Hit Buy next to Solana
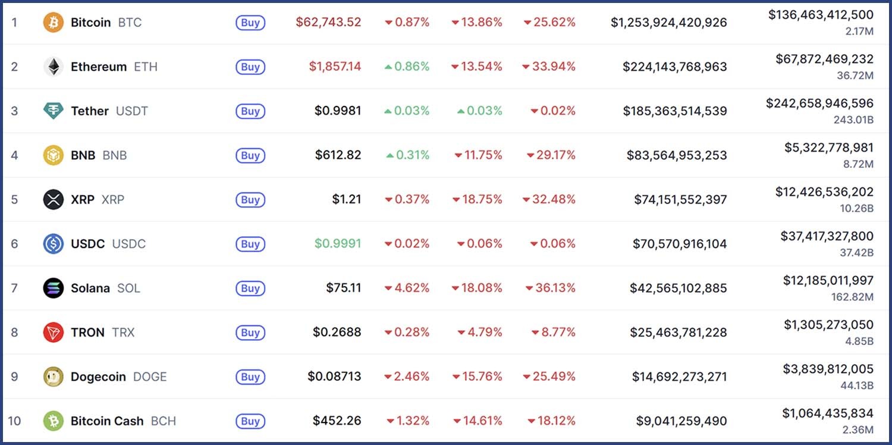Image resolution: width=892 pixels, height=445 pixels. tap(250, 289)
